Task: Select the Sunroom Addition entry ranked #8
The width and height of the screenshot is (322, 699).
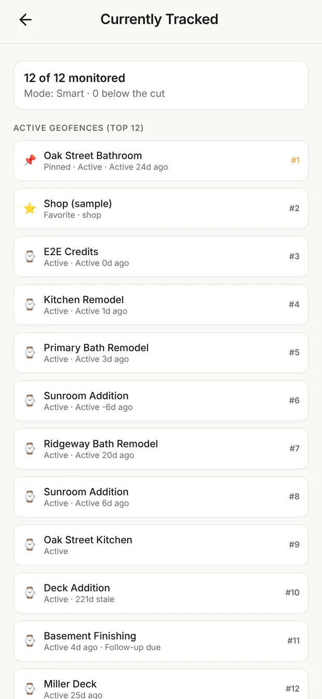Action: tap(161, 496)
